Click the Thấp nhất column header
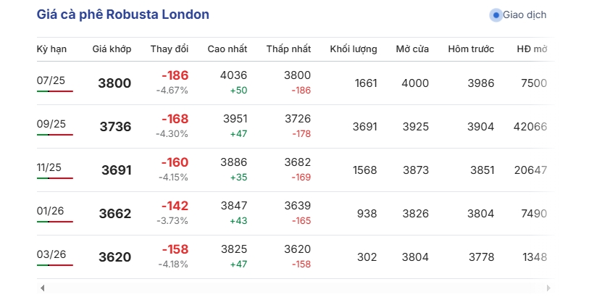This screenshot has height=300, width=589. [288, 49]
